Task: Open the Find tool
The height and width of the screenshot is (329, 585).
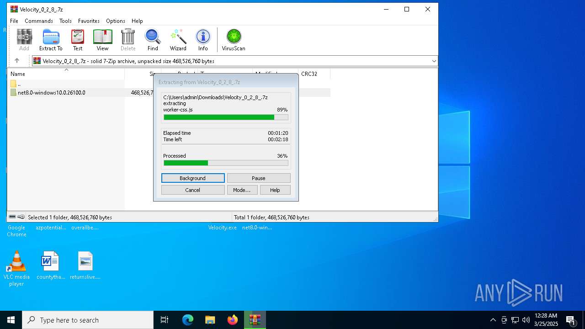Action: (x=153, y=40)
